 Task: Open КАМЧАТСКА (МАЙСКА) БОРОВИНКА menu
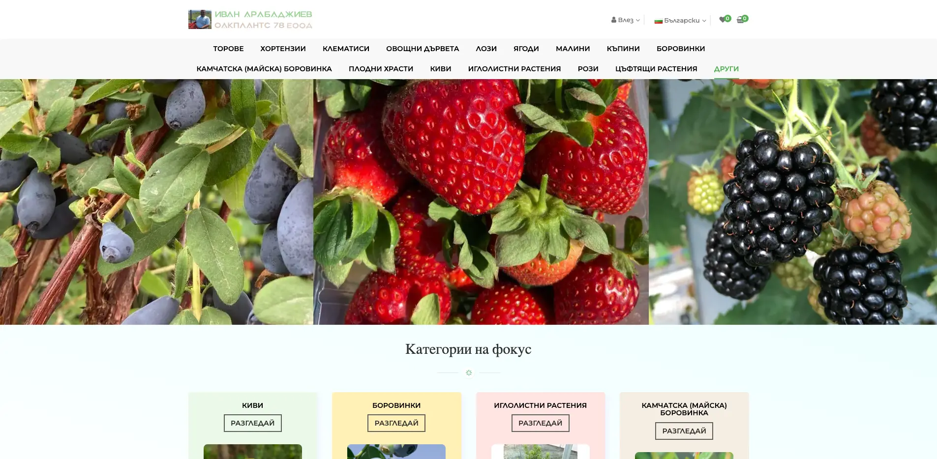264,69
